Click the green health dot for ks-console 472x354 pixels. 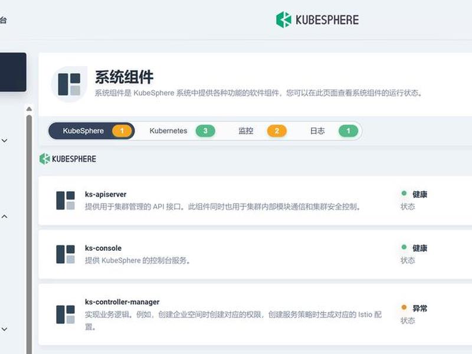404,247
